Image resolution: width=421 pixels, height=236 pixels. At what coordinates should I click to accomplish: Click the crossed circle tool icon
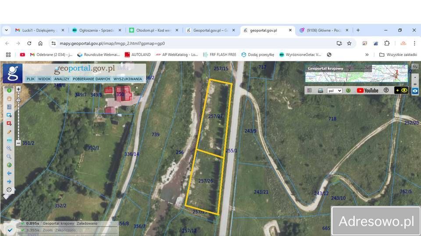click(x=9, y=190)
